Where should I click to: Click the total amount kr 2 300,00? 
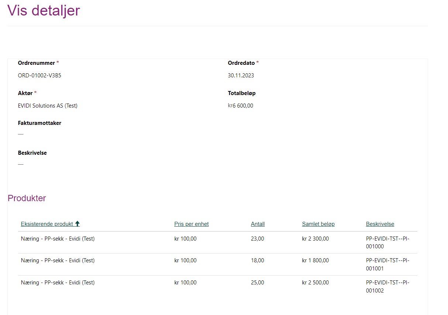(315, 239)
